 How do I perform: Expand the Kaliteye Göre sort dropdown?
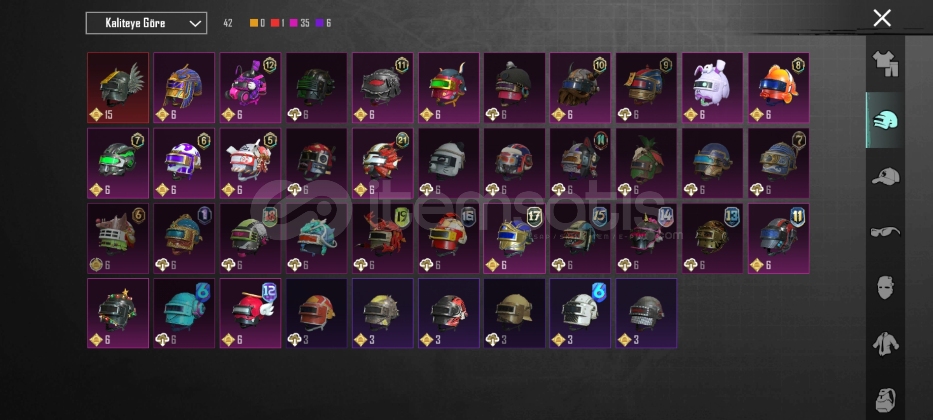146,23
